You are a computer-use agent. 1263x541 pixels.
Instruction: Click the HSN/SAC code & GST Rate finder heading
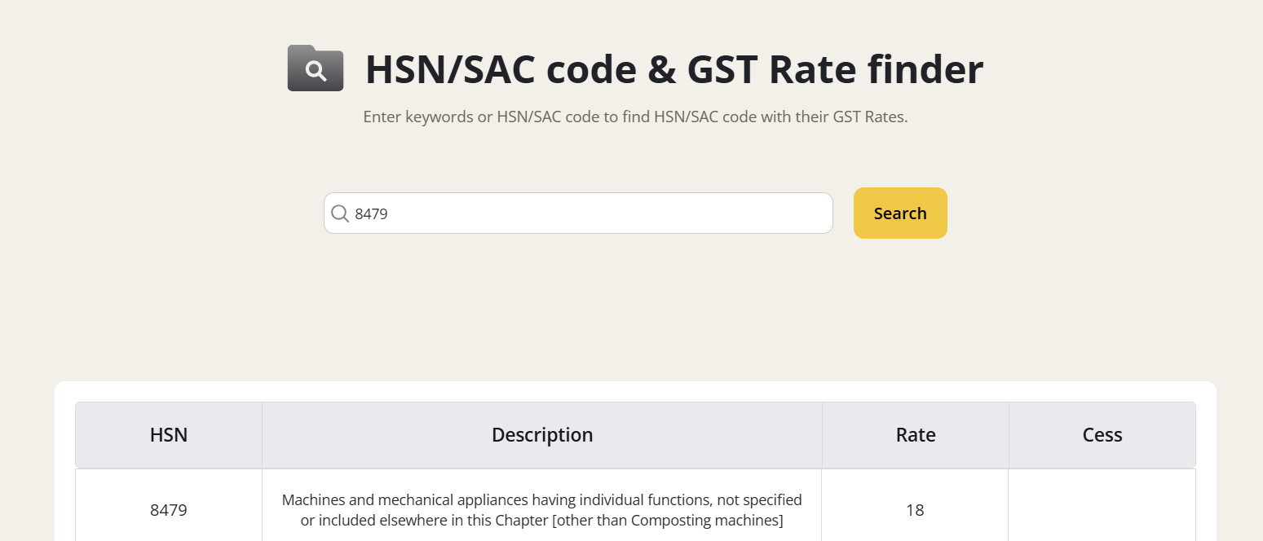674,69
